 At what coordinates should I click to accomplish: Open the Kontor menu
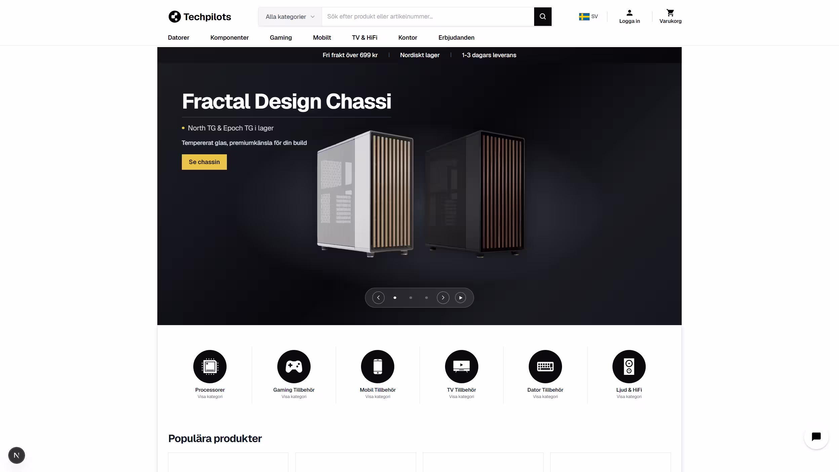[x=408, y=38]
